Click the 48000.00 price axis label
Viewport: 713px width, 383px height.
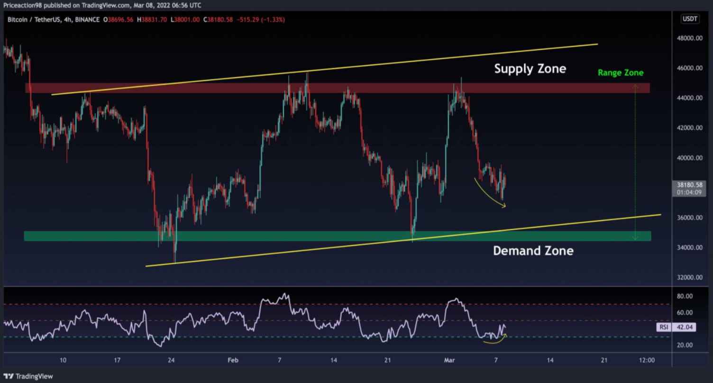click(689, 38)
